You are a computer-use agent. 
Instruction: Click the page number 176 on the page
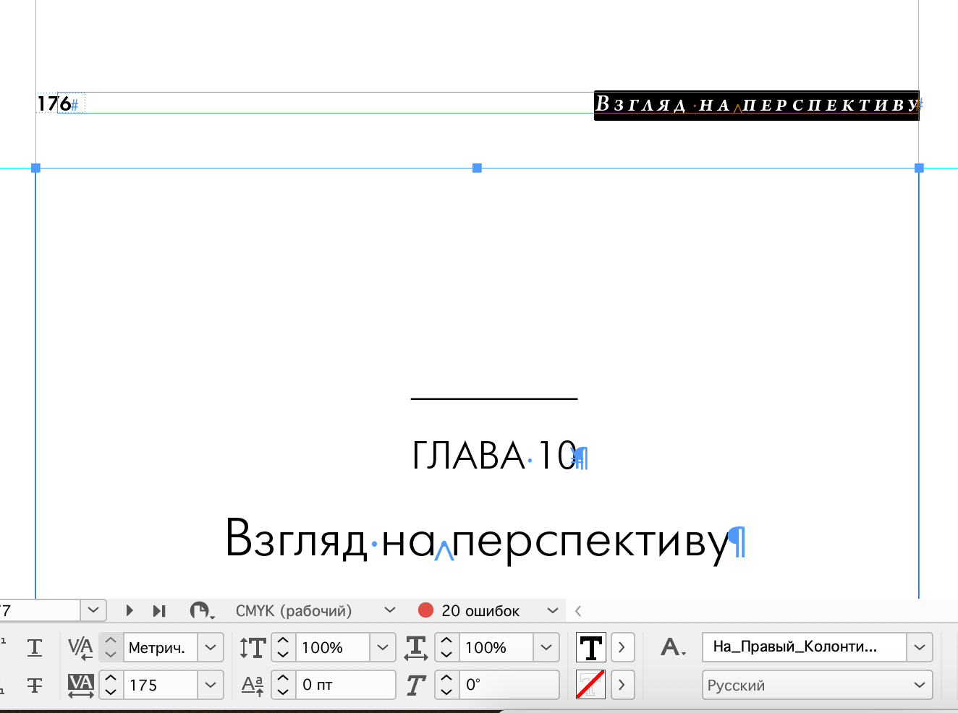click(x=54, y=103)
